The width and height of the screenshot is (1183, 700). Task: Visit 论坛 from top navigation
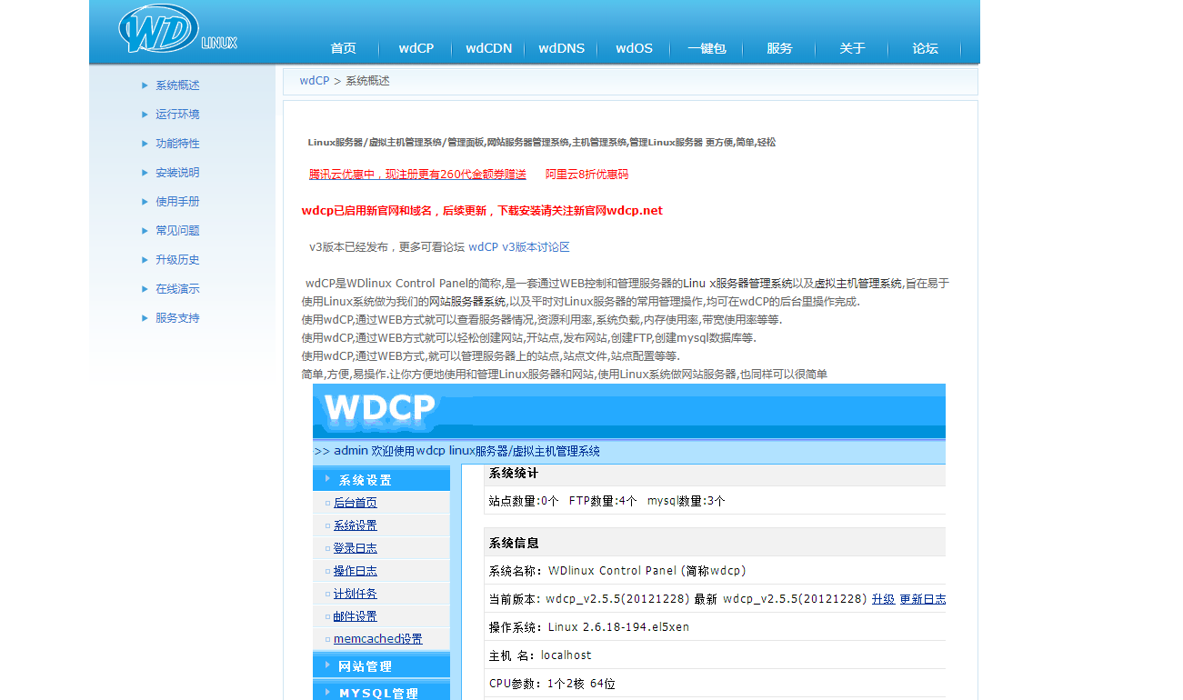click(x=926, y=49)
